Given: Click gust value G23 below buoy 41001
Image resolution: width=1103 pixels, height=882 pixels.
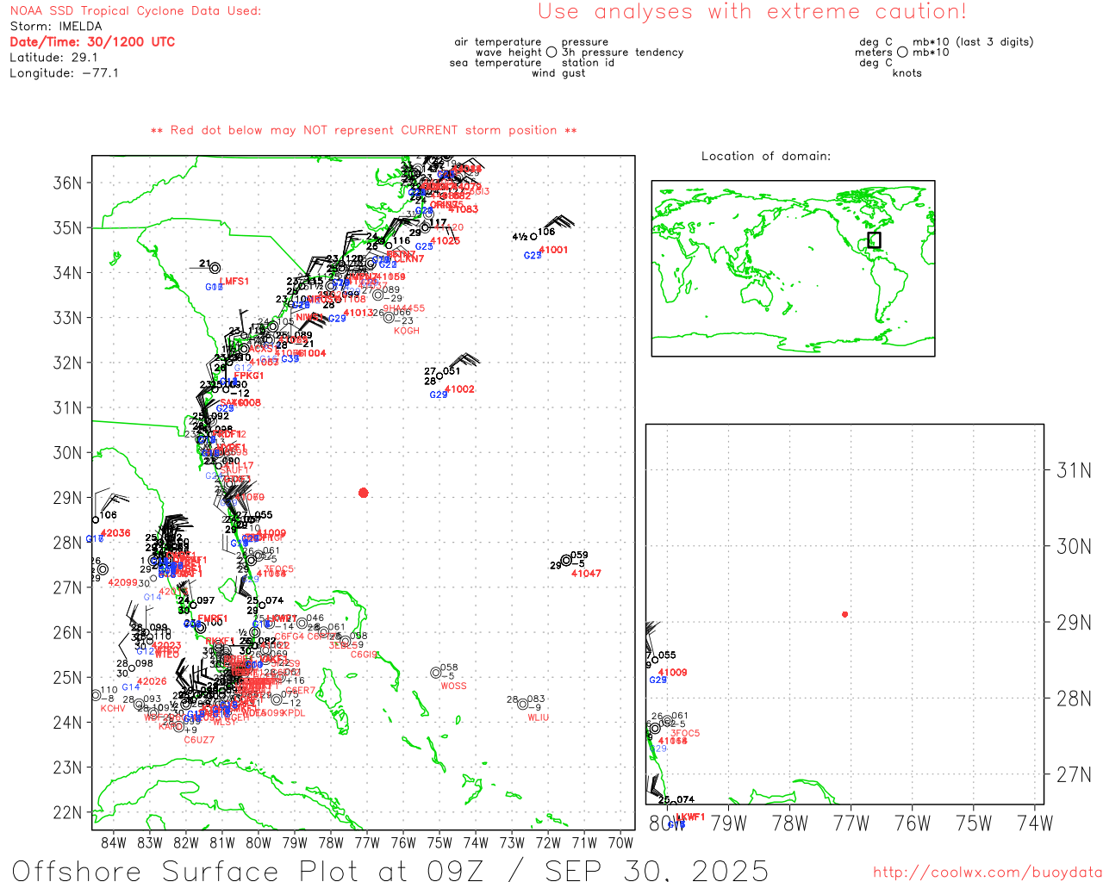Looking at the screenshot, I should point(533,256).
